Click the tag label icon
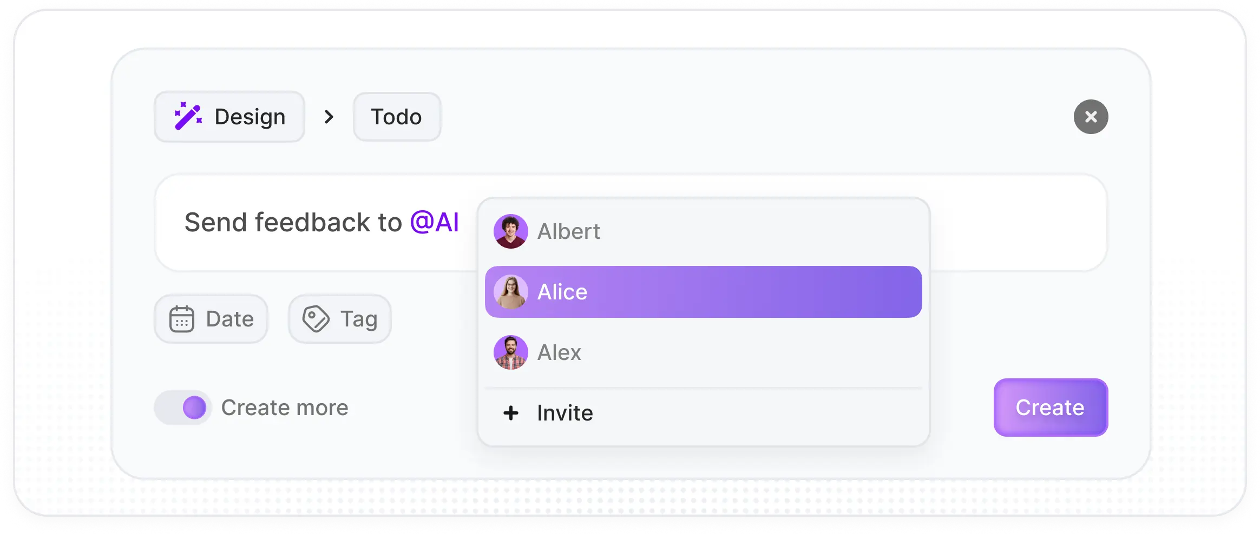Viewport: 1260px width, 534px height. point(316,319)
